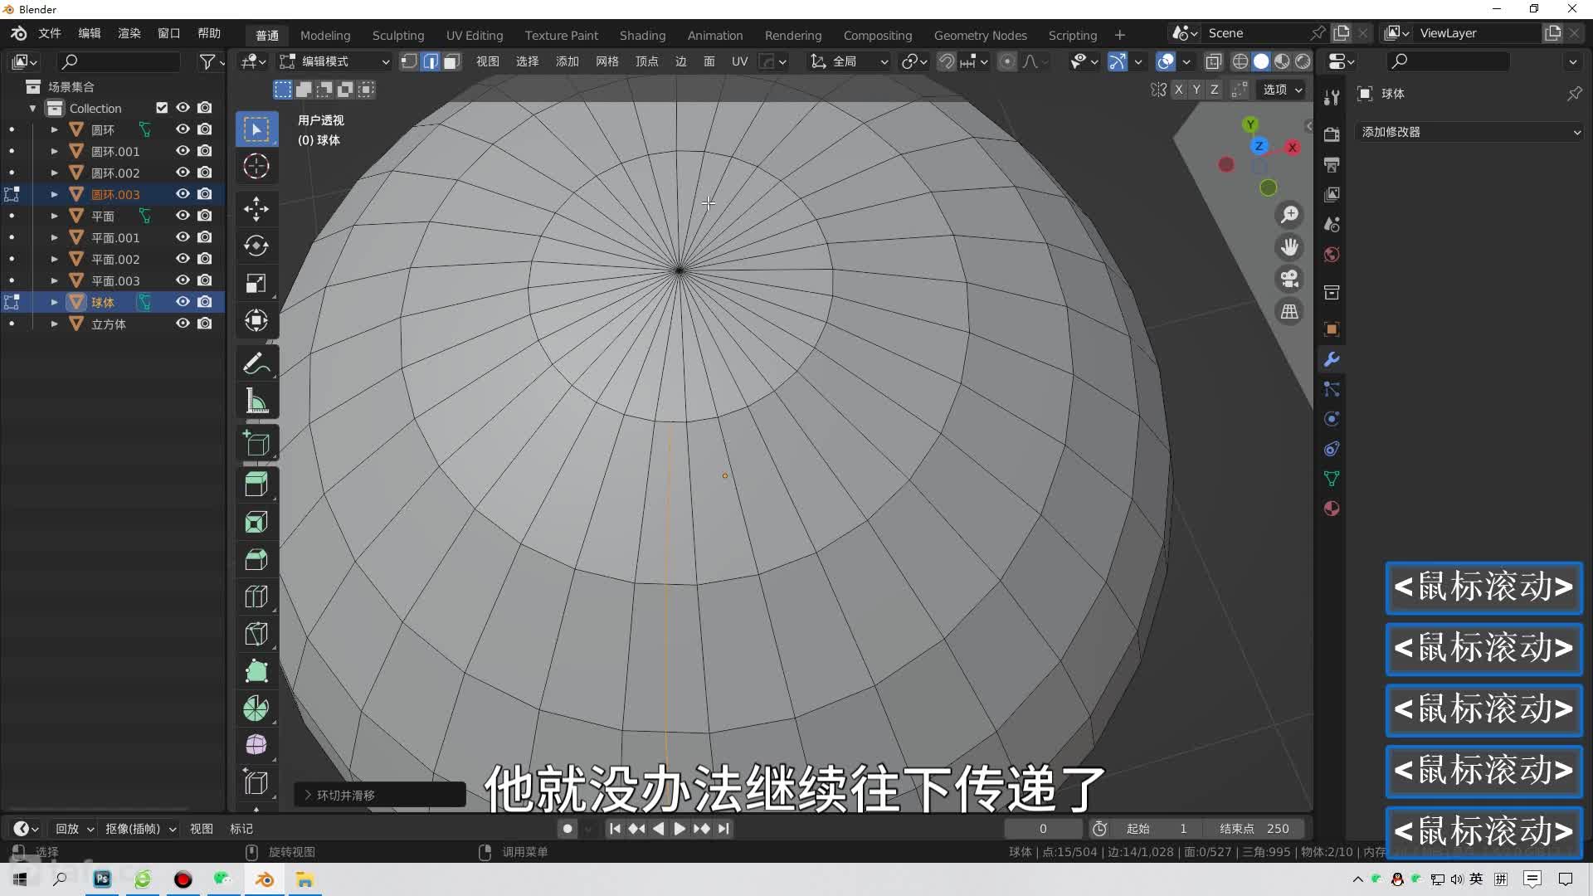The width and height of the screenshot is (1593, 896).
Task: Select the Loop Cut tool
Action: (x=256, y=597)
